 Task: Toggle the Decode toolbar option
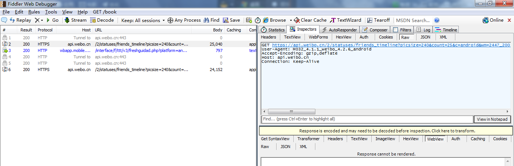coord(102,20)
